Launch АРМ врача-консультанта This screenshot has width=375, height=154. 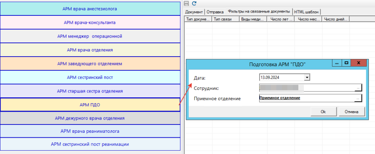point(90,22)
